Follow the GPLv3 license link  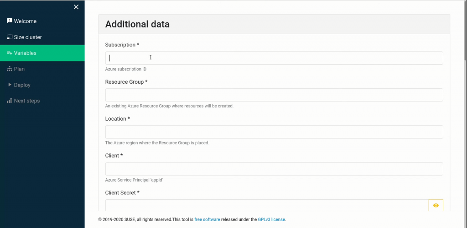(x=272, y=219)
